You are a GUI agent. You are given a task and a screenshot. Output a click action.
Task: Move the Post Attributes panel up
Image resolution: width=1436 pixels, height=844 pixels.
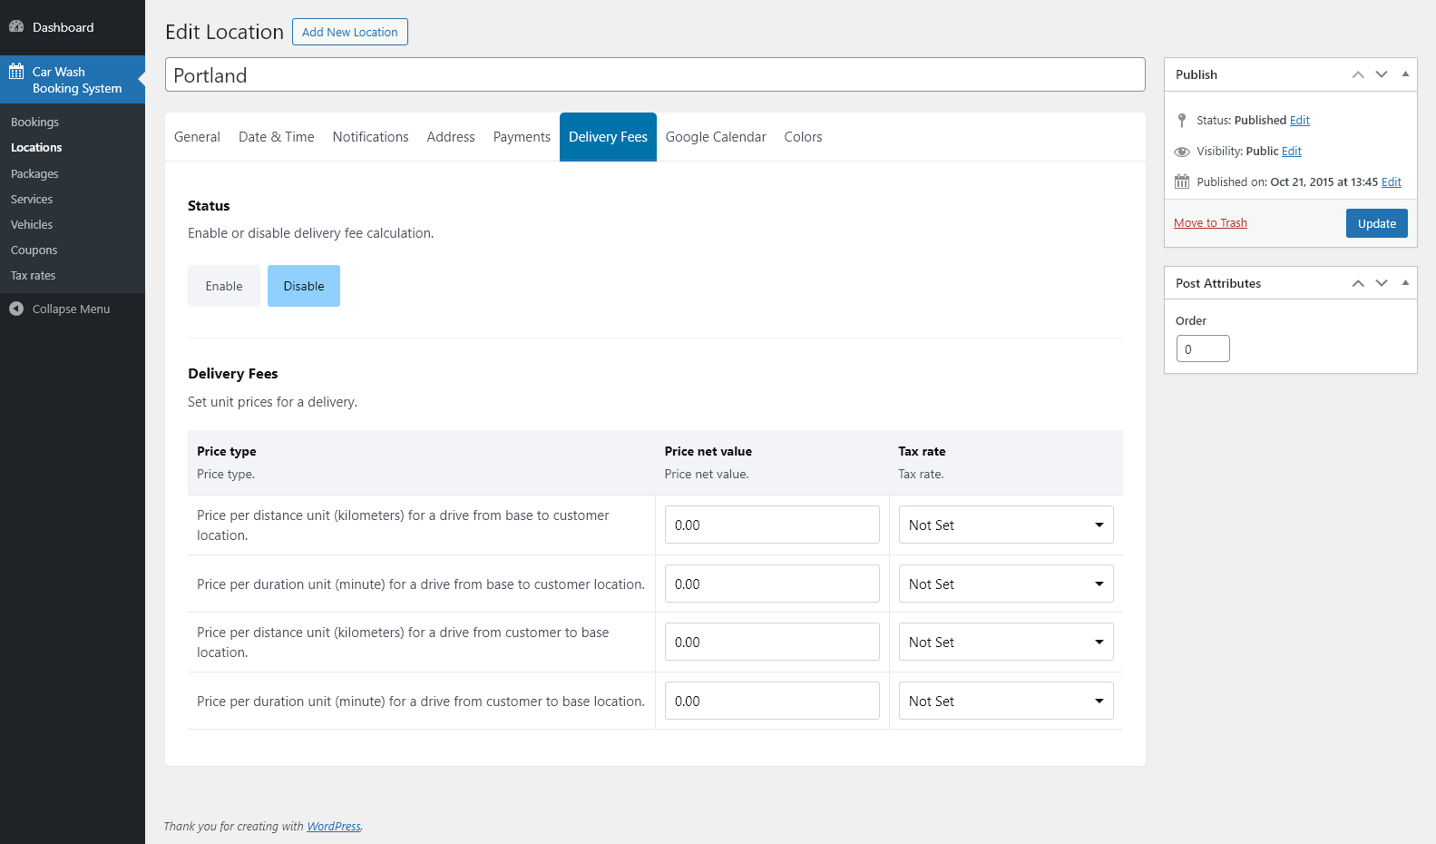tap(1358, 283)
